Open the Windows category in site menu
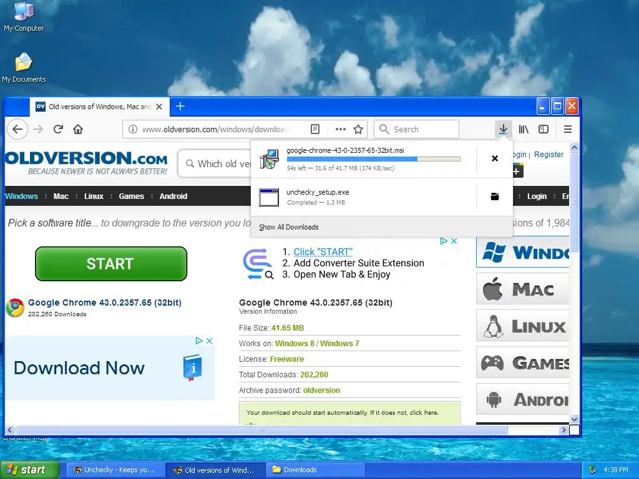The image size is (639, 479). [21, 196]
